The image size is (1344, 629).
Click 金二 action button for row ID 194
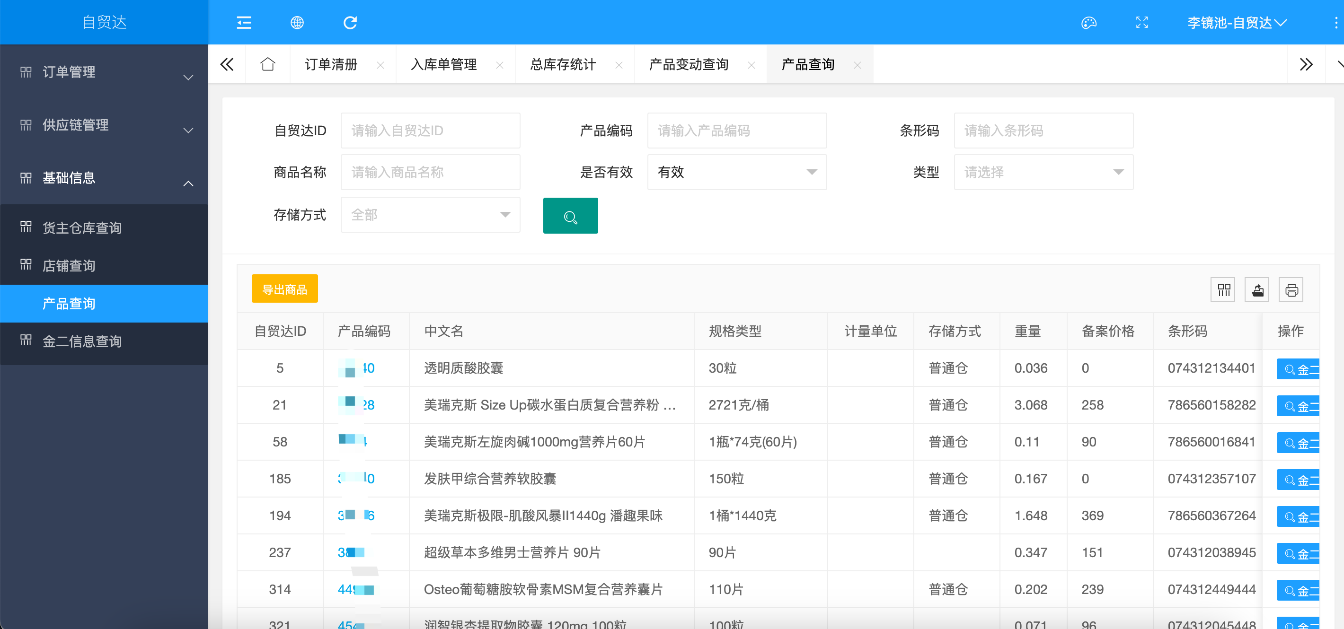pyautogui.click(x=1298, y=517)
